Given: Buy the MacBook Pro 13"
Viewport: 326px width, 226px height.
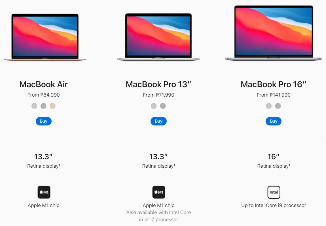Looking at the screenshot, I should [x=159, y=121].
